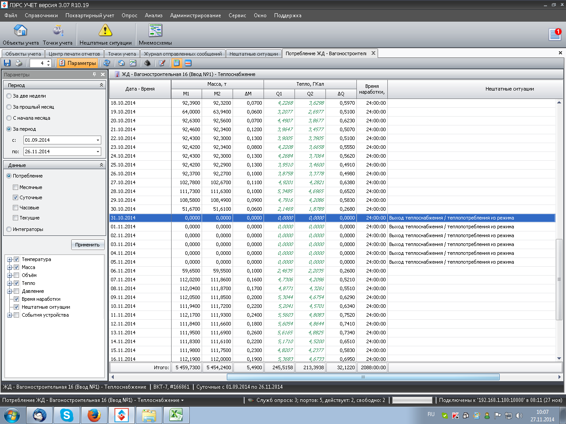
Task: Open Точки учета toolbar icon with gear
Action: [57, 35]
